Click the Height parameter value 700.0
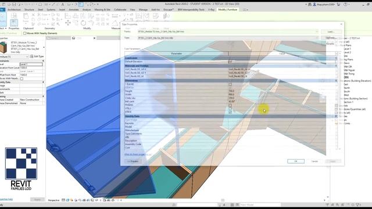 coord(281,91)
